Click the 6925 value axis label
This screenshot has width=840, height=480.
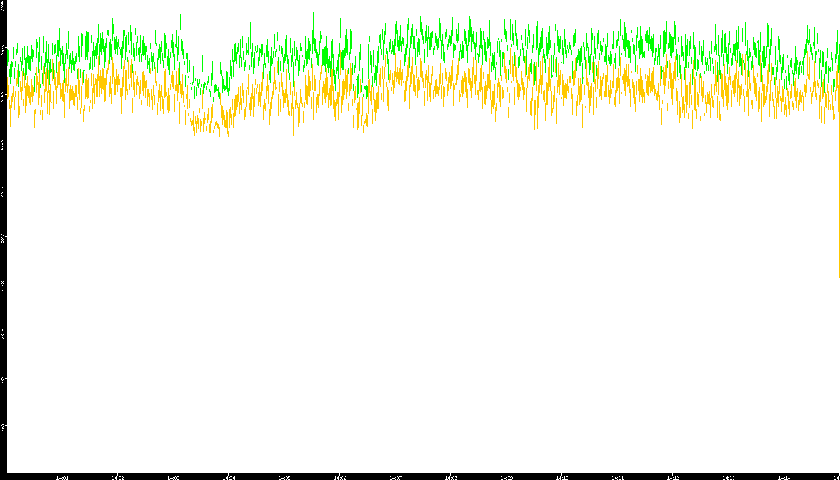click(x=3, y=50)
